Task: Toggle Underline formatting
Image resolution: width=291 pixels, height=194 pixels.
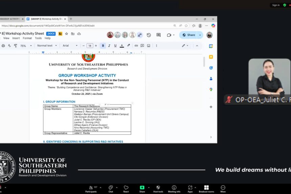Action: (115, 46)
